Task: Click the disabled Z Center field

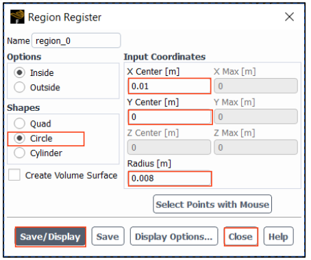Action: pyautogui.click(x=169, y=147)
